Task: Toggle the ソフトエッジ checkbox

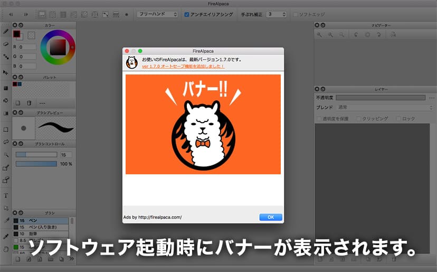Action: coord(296,14)
